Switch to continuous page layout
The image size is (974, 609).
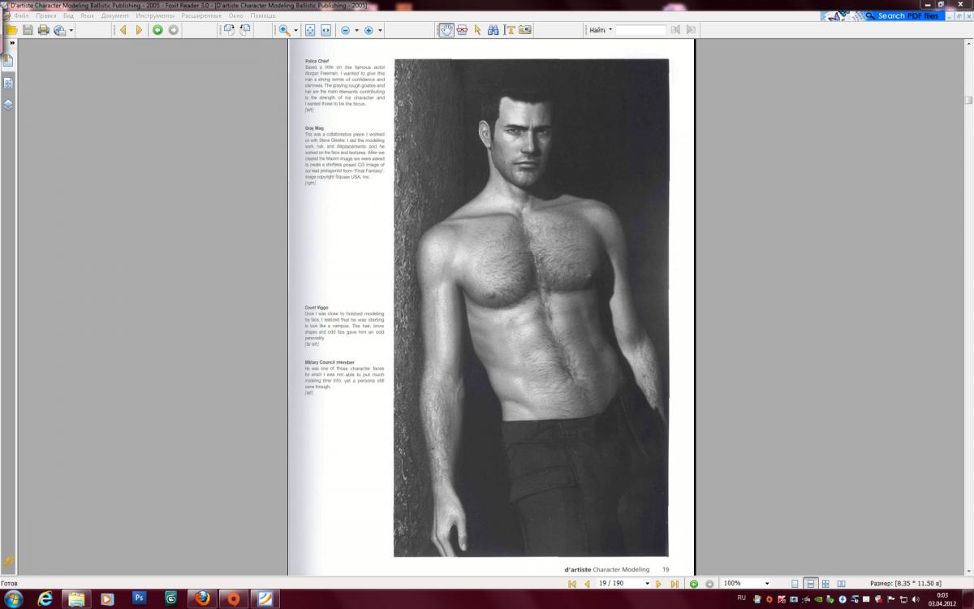pyautogui.click(x=810, y=583)
